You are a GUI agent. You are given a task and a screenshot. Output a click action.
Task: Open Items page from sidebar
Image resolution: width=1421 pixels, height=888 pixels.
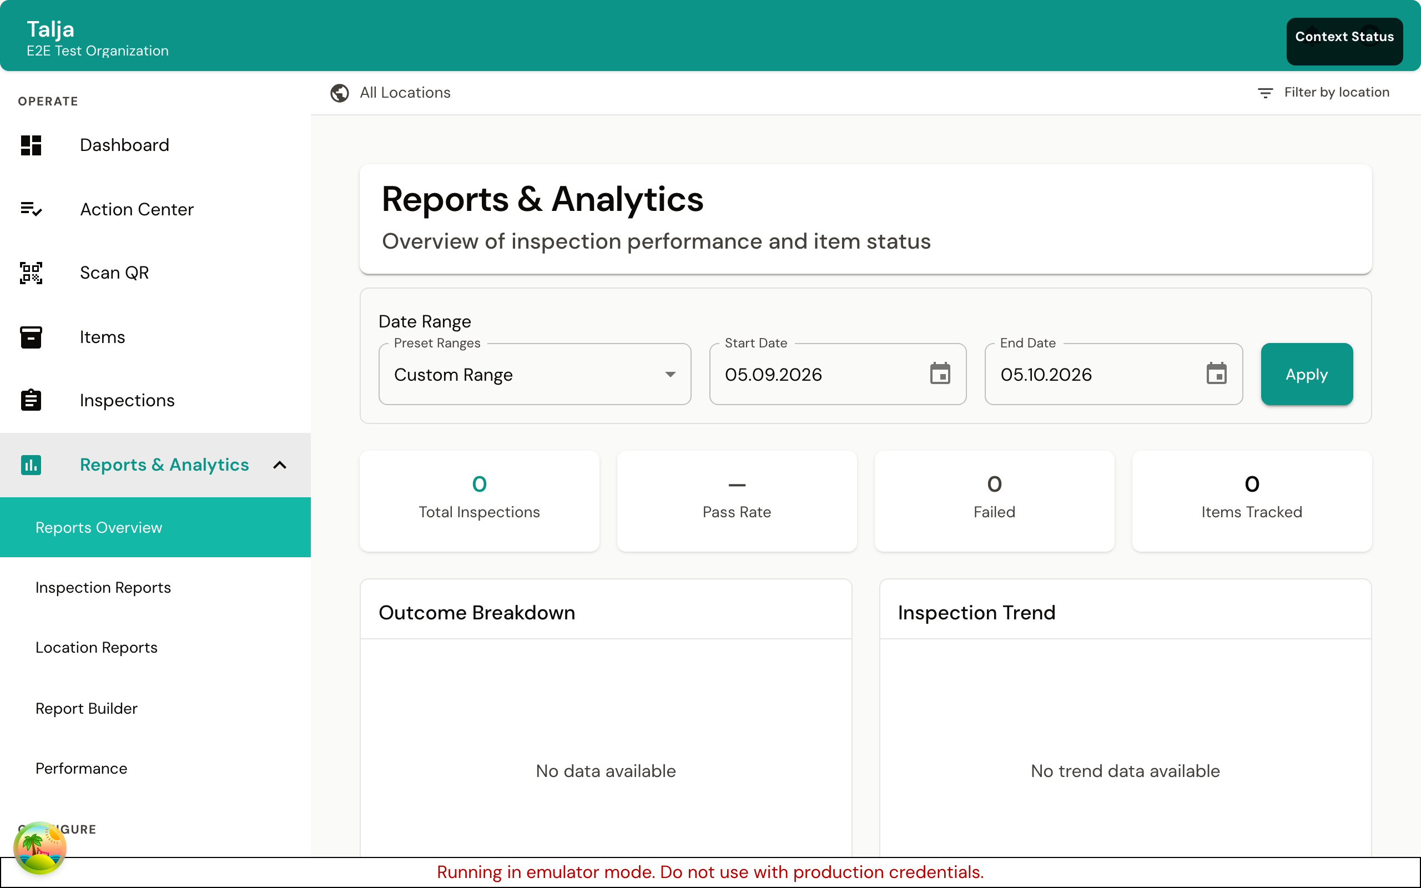click(x=155, y=337)
